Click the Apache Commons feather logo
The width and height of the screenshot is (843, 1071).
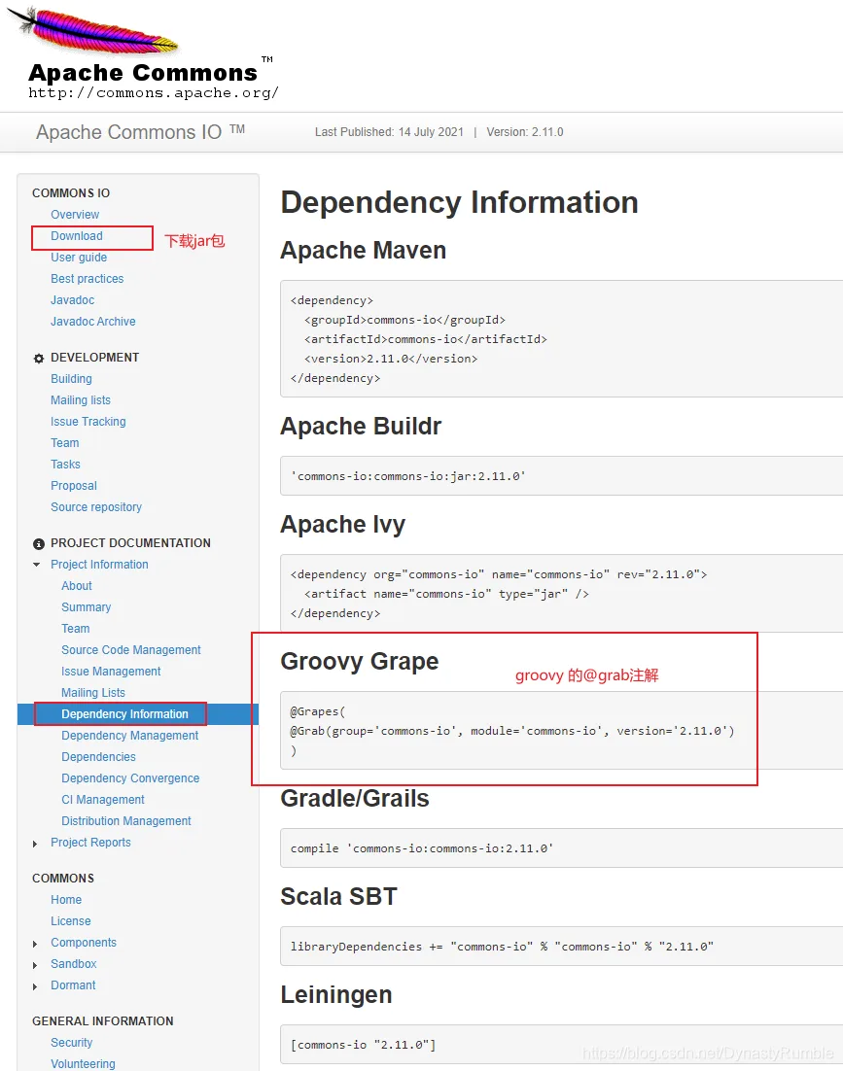point(93,30)
